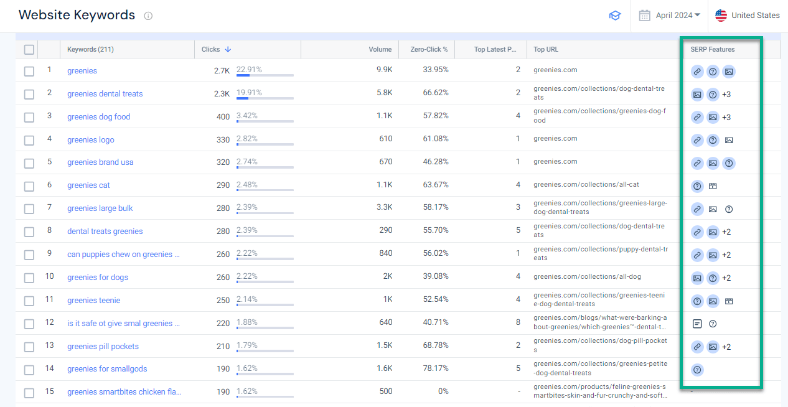Image resolution: width=788 pixels, height=407 pixels.
Task: Expand the +3 SERP features for greenies dental treats
Action: (726, 95)
